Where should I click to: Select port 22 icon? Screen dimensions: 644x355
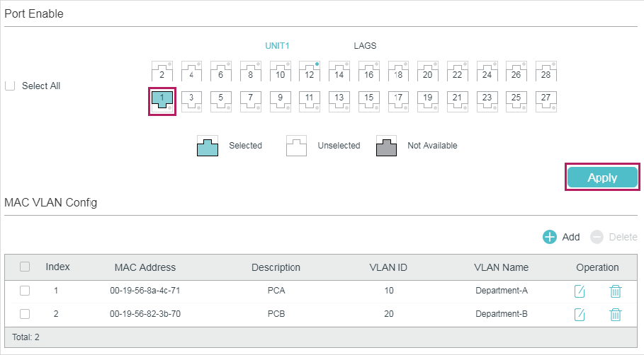457,71
